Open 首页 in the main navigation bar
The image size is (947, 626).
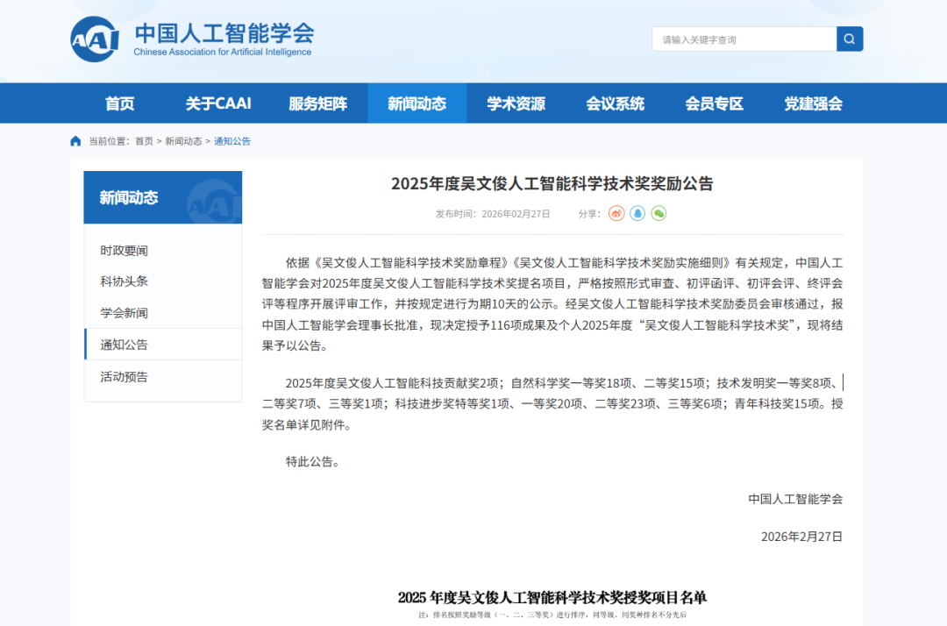(120, 103)
